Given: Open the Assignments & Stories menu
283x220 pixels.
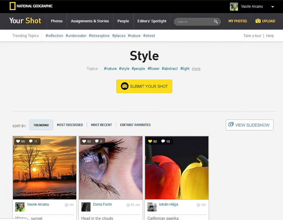Looking at the screenshot, I should pos(90,21).
